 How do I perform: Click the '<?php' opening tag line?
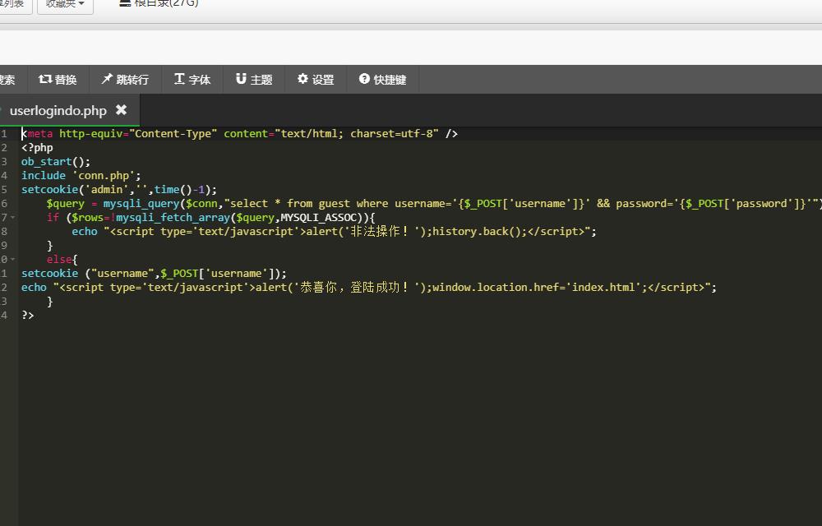point(37,148)
